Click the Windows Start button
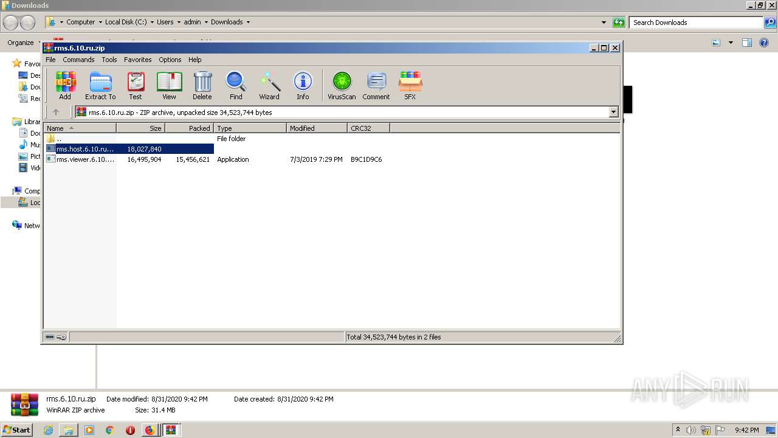Viewport: 778px width, 438px height. (17, 430)
